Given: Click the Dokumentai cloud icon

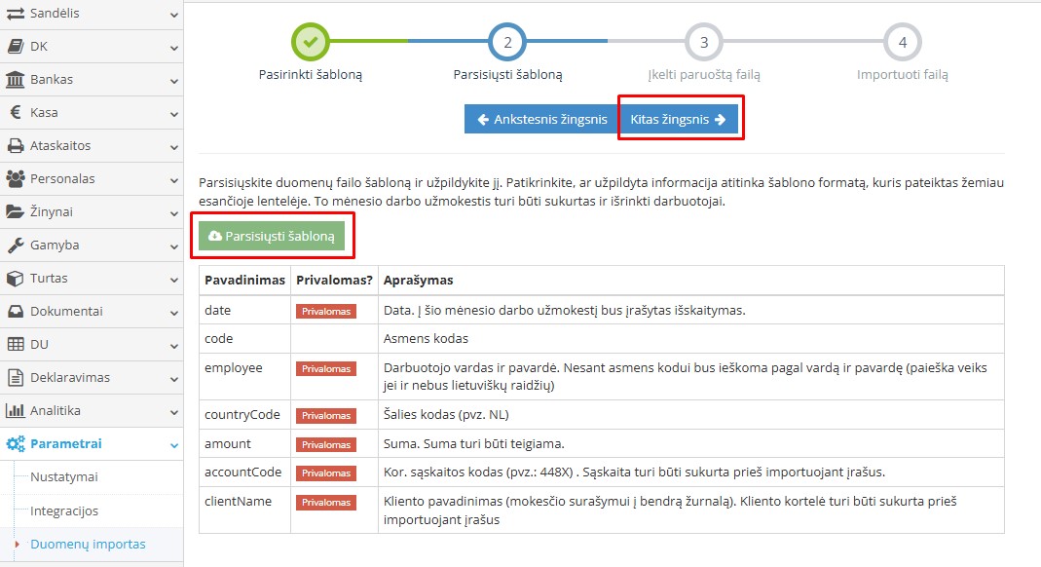Looking at the screenshot, I should point(16,312).
